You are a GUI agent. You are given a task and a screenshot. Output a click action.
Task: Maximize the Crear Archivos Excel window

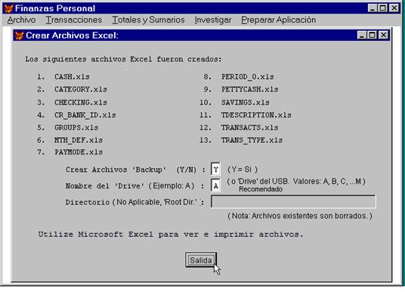[x=372, y=35]
